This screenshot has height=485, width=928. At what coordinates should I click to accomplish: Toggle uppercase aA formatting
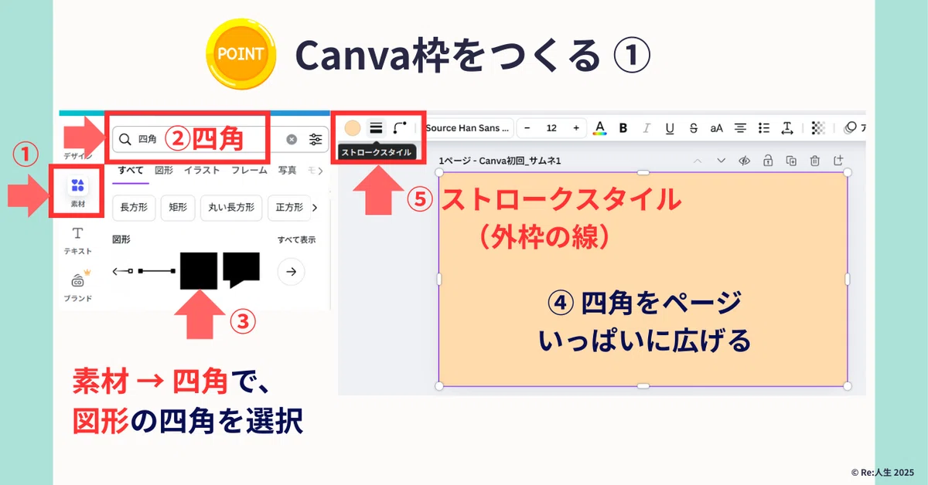pos(717,128)
